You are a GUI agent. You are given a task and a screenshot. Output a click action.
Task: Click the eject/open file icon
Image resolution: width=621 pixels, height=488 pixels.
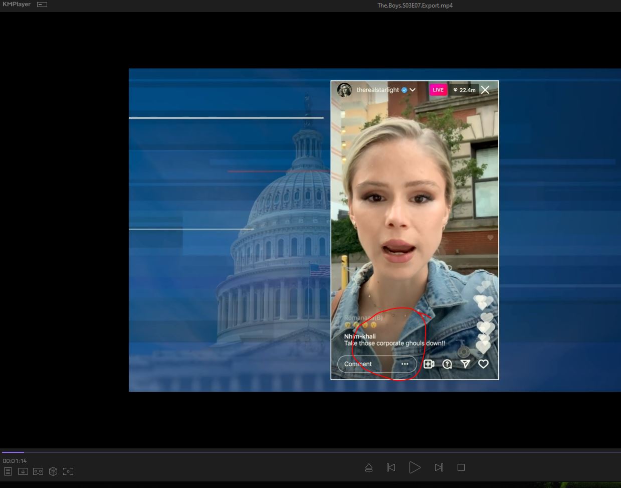pos(369,467)
